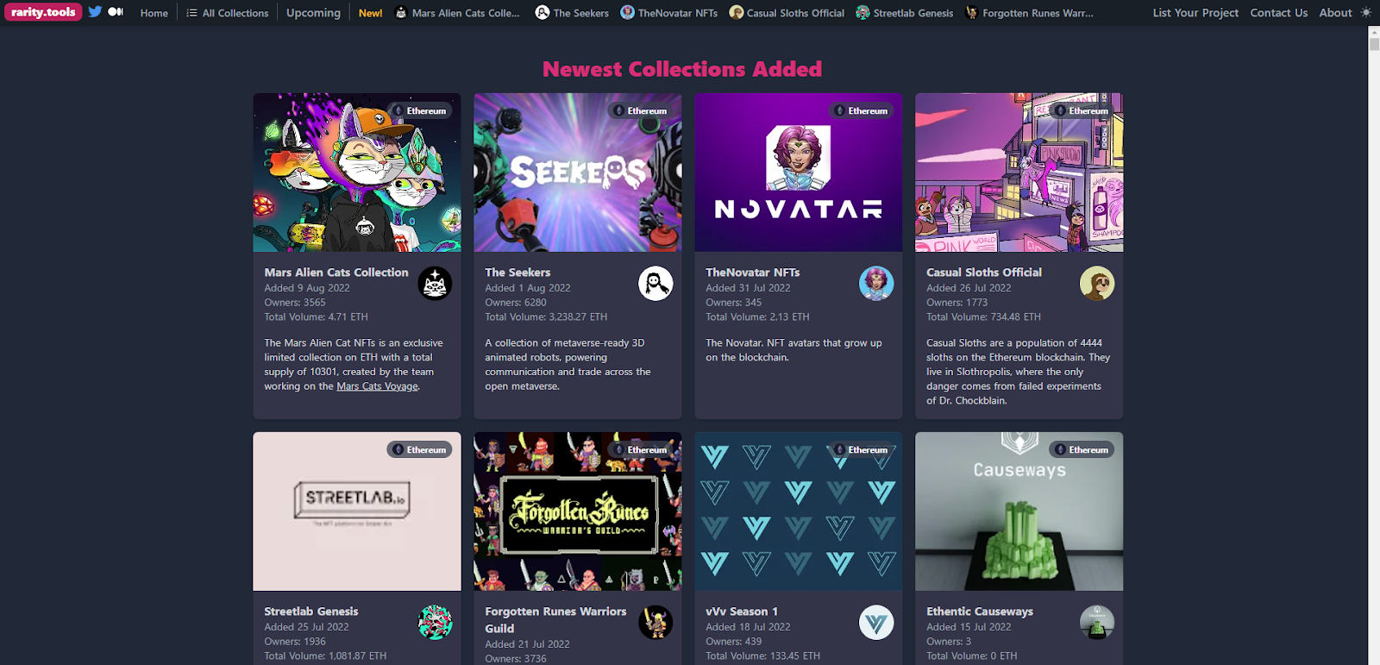The width and height of the screenshot is (1380, 665).
Task: Open Streetlab Genesis card title
Action: (x=311, y=612)
